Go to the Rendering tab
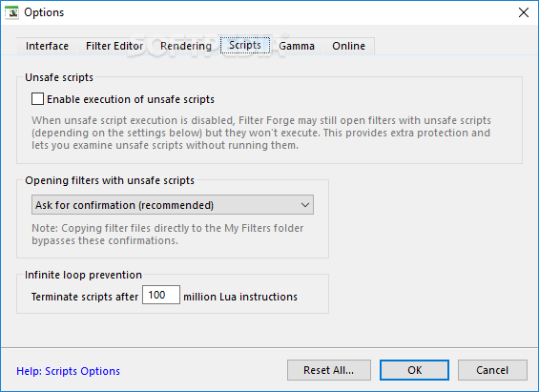The width and height of the screenshot is (539, 392). pos(186,46)
